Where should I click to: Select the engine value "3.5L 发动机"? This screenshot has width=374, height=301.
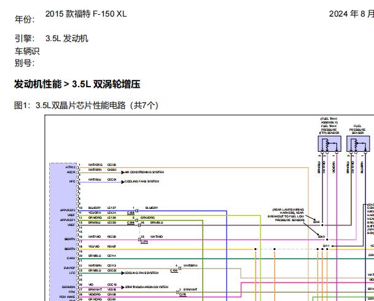click(67, 39)
